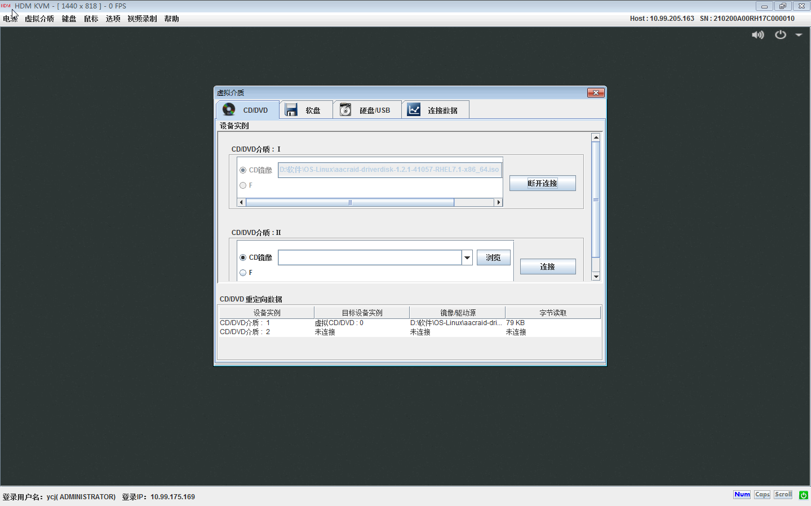The image size is (811, 506).
Task: Minimize the HDM KVM window
Action: 764,6
